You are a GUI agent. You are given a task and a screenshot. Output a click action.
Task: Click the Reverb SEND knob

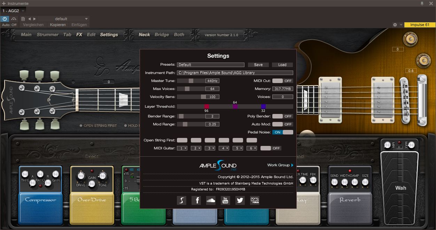tap(334, 182)
